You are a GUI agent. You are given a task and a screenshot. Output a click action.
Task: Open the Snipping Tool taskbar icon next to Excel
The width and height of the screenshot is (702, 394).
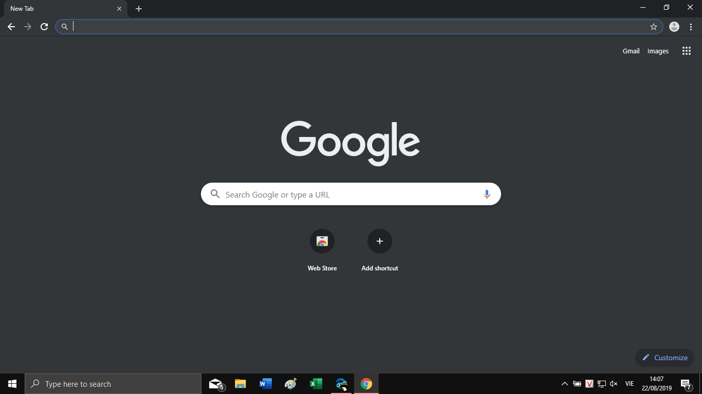point(341,384)
